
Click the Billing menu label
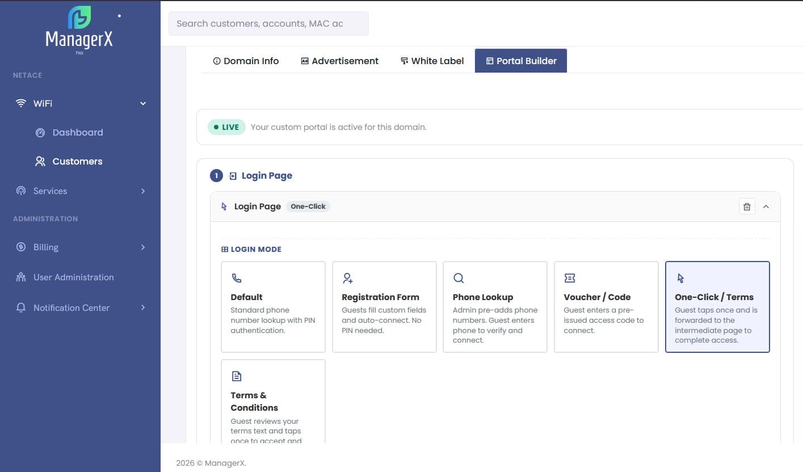pos(46,247)
